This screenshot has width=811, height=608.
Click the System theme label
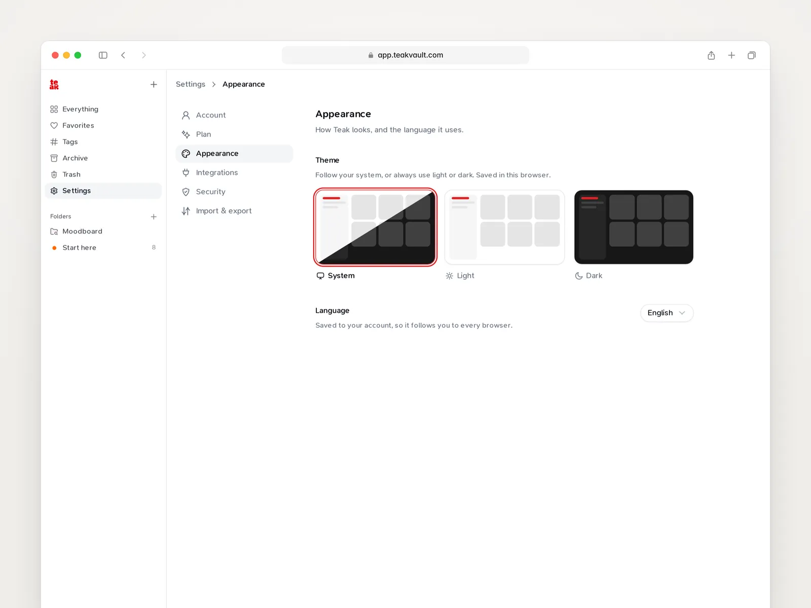pyautogui.click(x=341, y=276)
